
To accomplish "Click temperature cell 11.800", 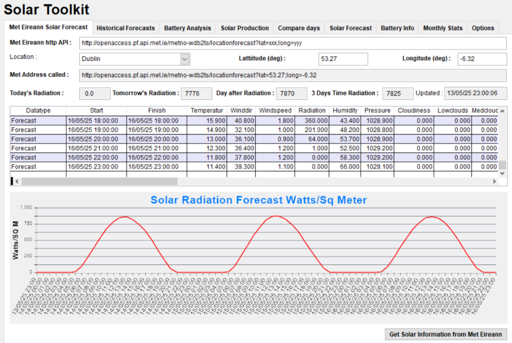I will click(x=207, y=157).
